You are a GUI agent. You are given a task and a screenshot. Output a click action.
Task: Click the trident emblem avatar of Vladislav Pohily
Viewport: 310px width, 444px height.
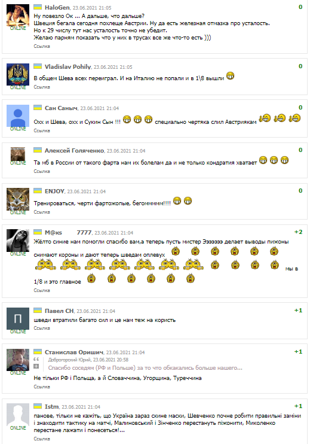18,74
